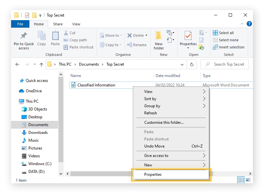
Task: Go up one folder level arrow
Action: [41, 65]
